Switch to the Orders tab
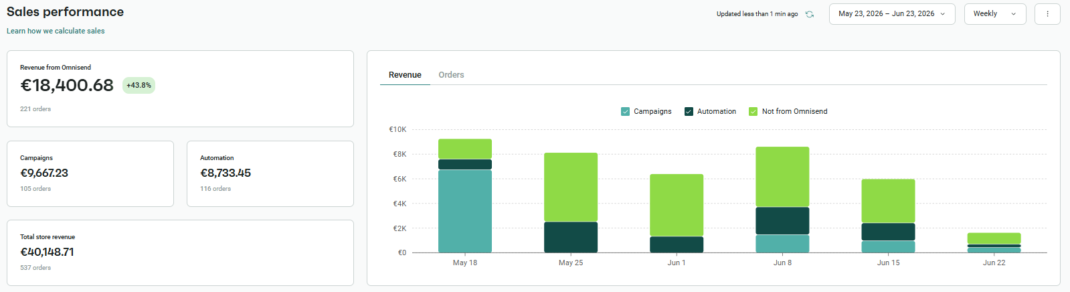 [x=451, y=75]
